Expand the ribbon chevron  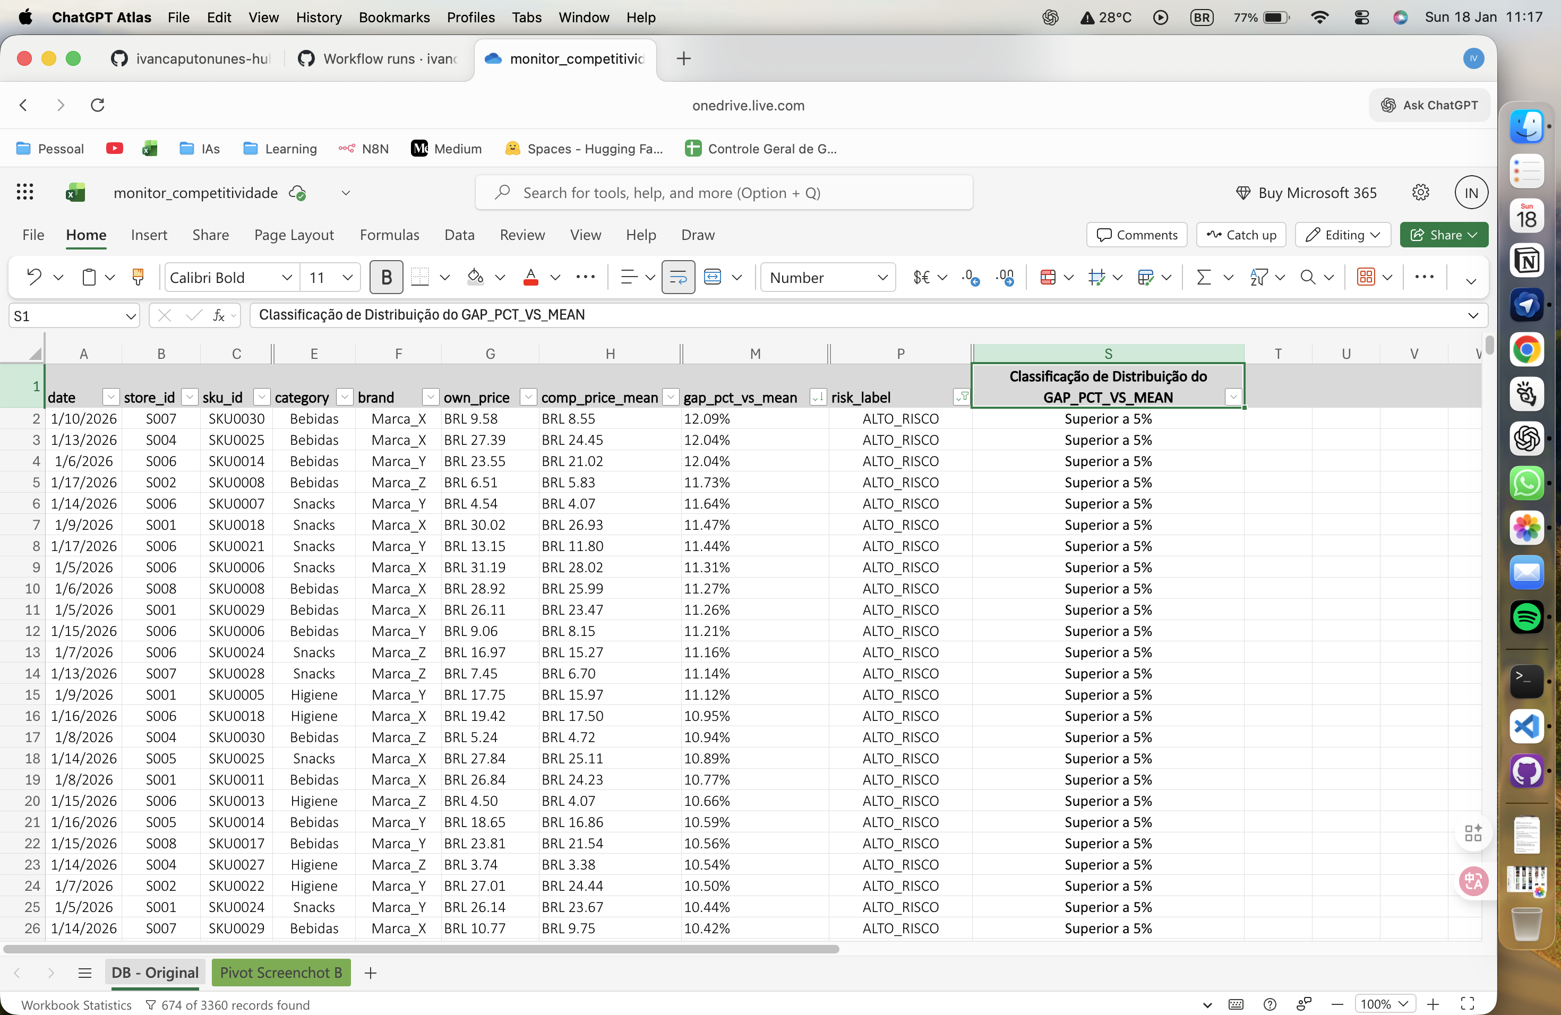point(1471,281)
